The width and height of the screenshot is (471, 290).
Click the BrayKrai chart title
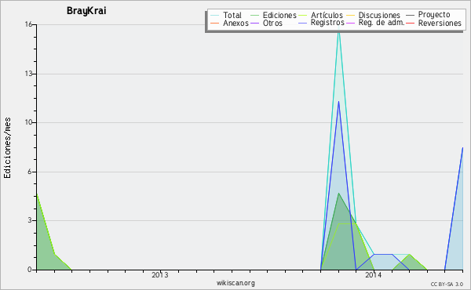coord(86,11)
